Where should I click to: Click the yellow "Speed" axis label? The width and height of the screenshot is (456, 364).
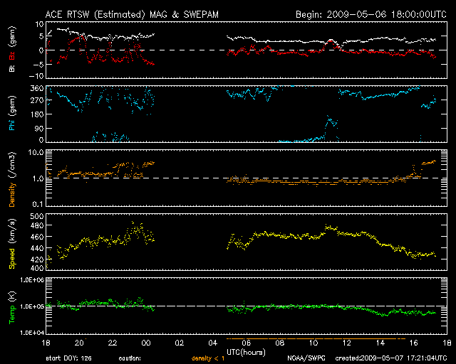pos(12,259)
